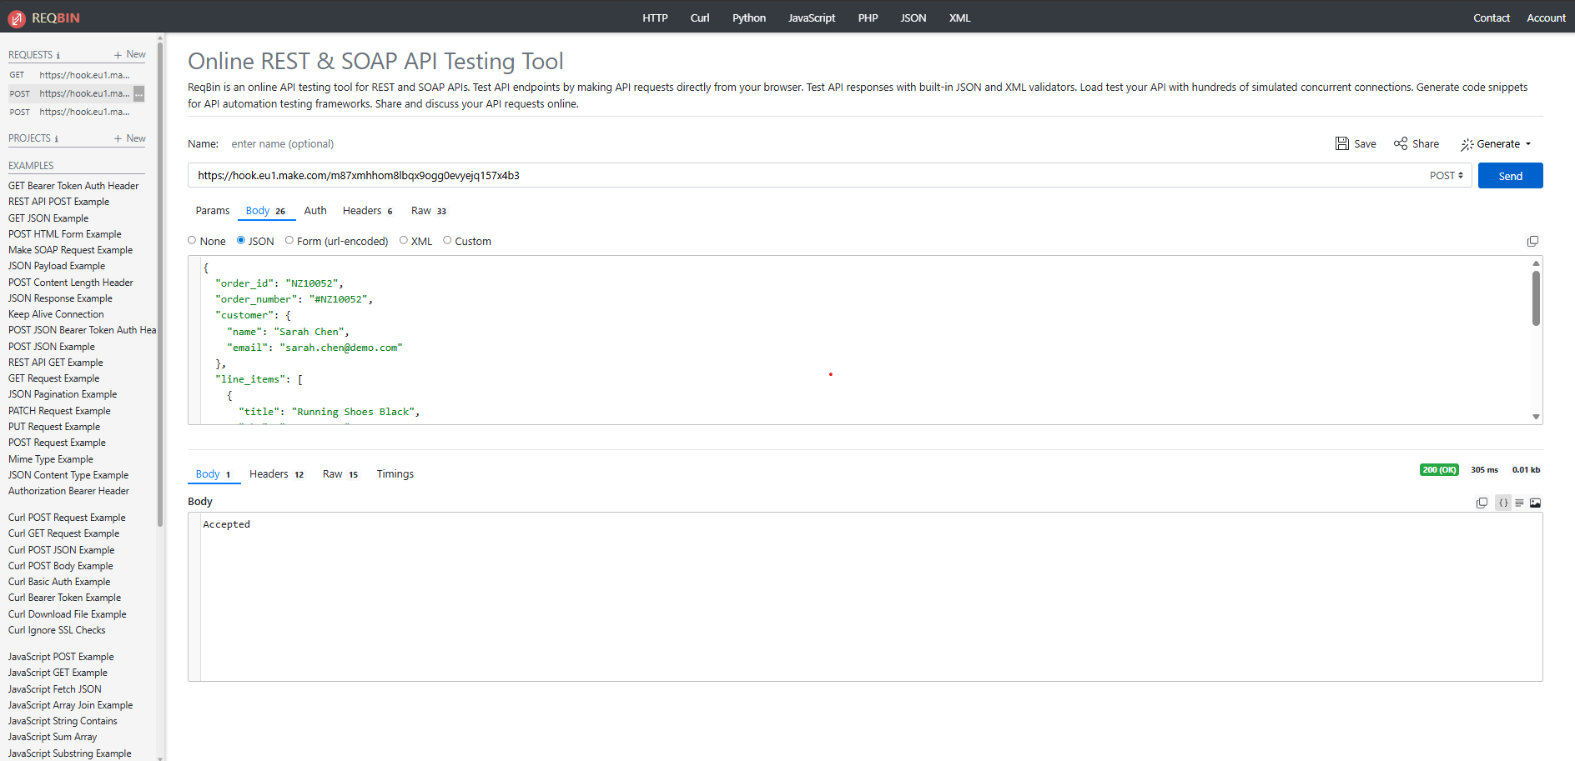Click the floppy disk Save icon
The image size is (1575, 761).
1341,143
